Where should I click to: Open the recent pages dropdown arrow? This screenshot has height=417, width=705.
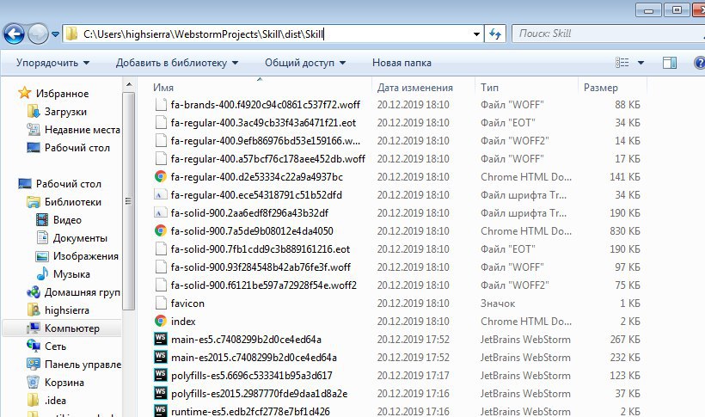[55, 34]
